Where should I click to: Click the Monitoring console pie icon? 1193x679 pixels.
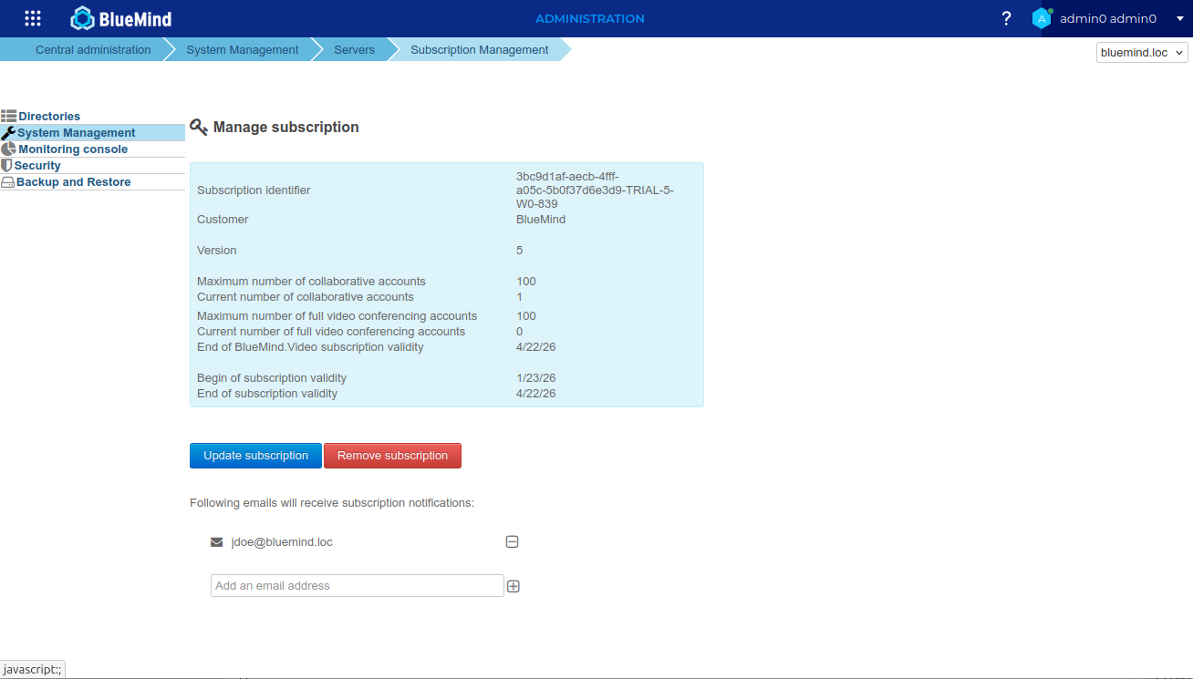pyautogui.click(x=9, y=149)
